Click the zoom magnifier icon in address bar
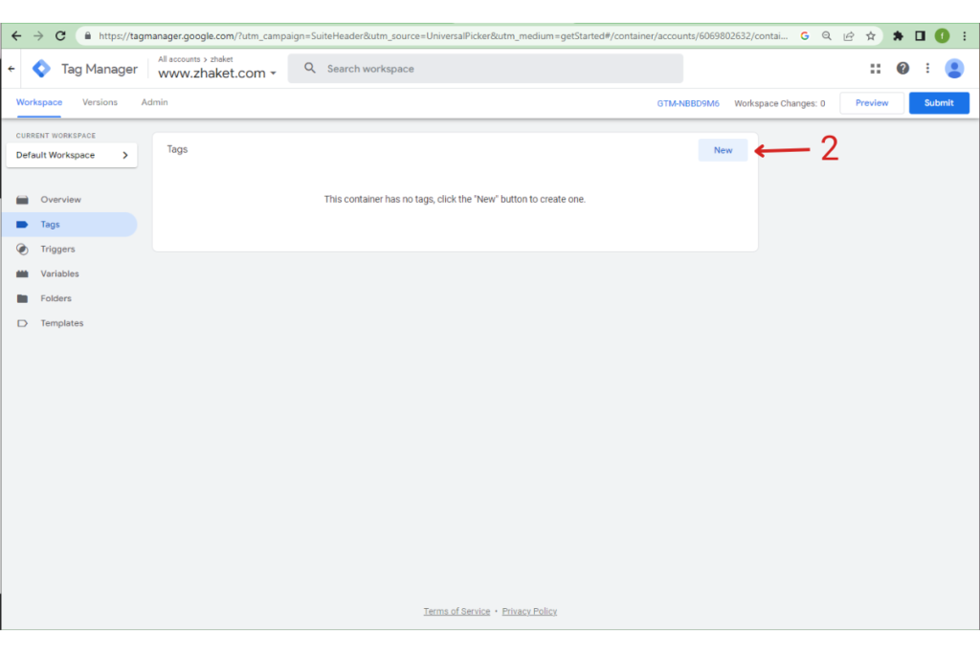 (x=826, y=35)
